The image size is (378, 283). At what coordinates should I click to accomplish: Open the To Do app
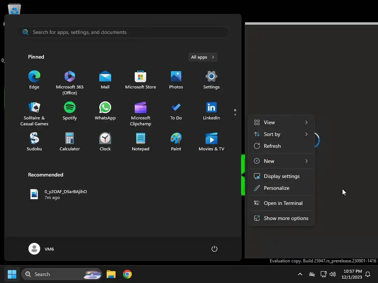176,111
